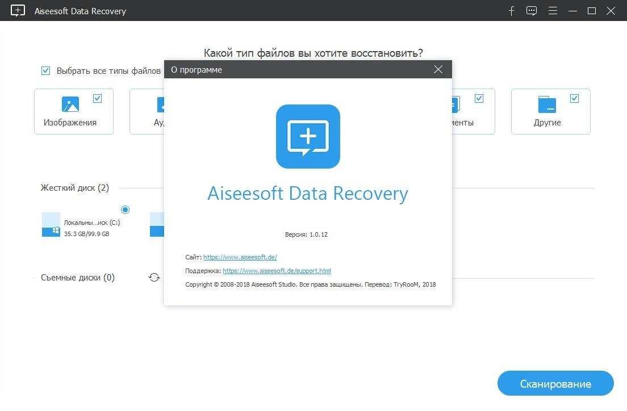627x411 pixels.
Task: Select the local disk (C:) radio button
Action: pos(125,209)
